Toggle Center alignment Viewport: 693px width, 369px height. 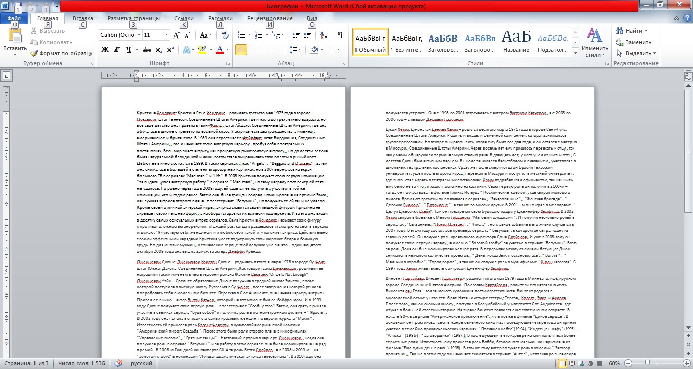(x=253, y=50)
